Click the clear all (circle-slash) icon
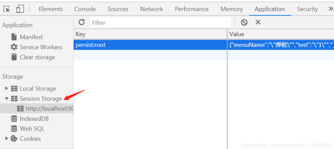 tap(244, 22)
